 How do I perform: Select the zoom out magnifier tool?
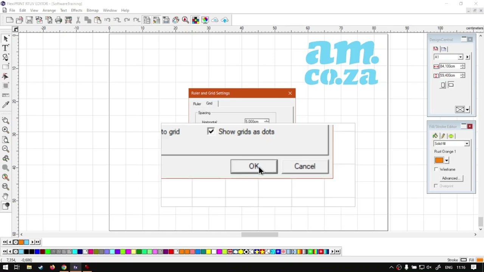coord(6,149)
